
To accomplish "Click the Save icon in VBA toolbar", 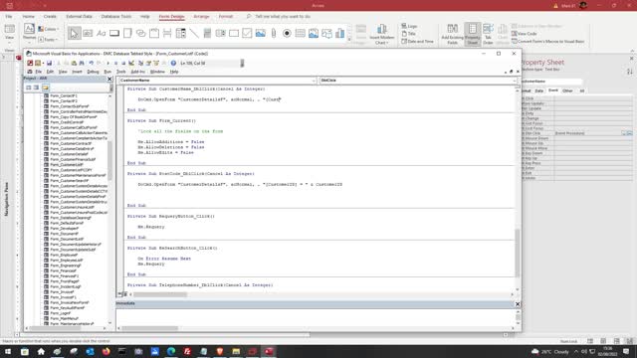I will (49, 64).
